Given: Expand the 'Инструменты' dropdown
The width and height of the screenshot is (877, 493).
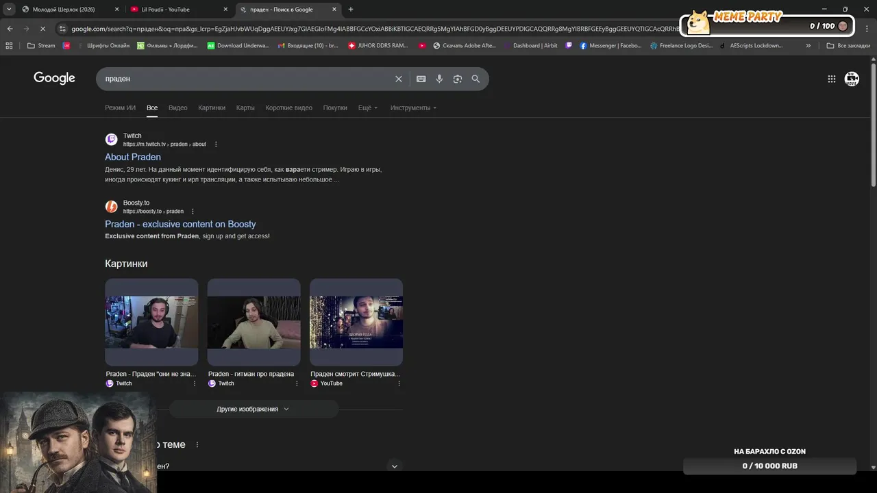Looking at the screenshot, I should pos(413,108).
